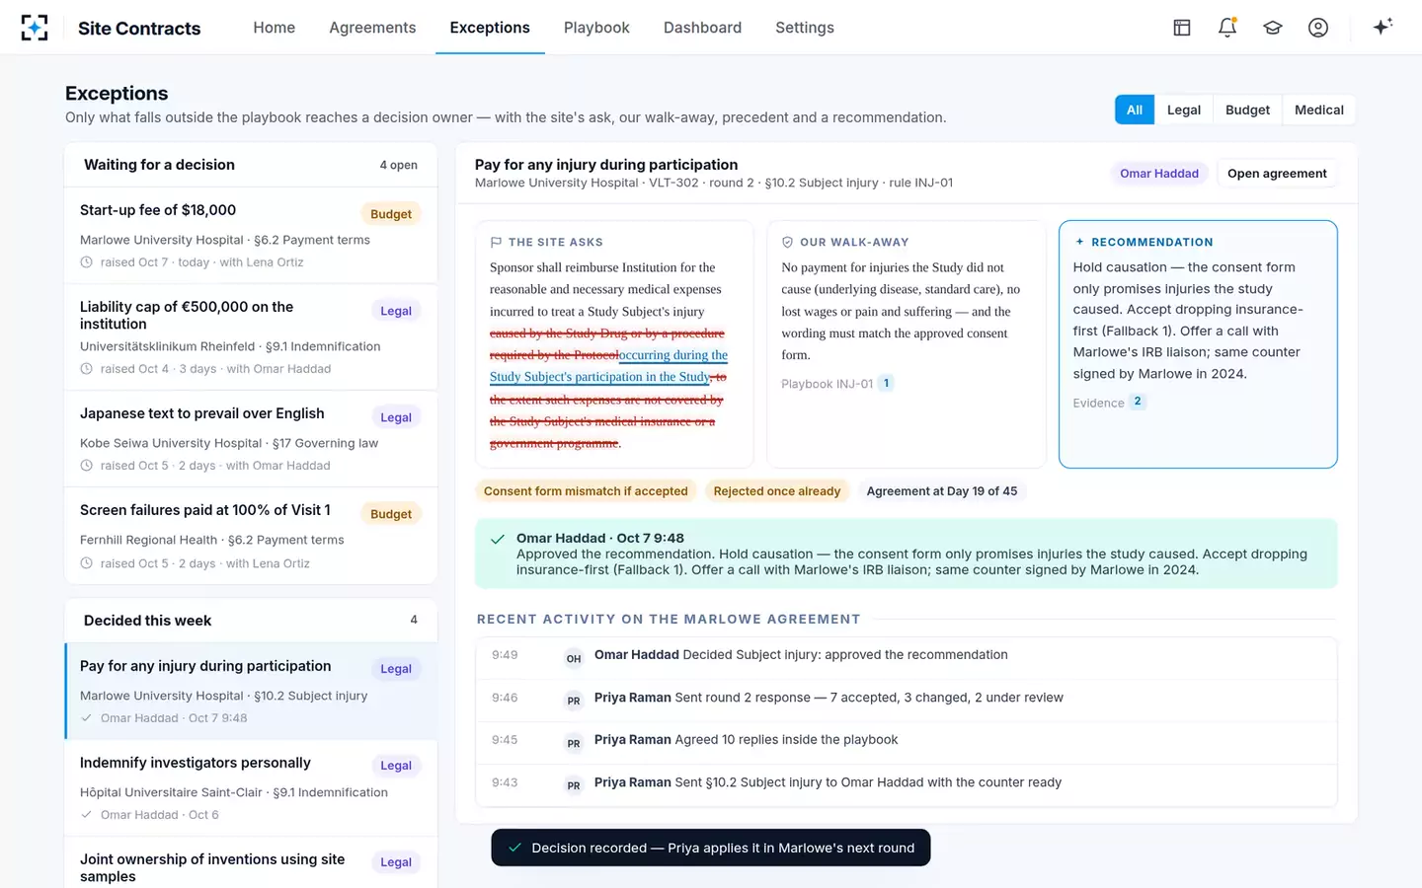The width and height of the screenshot is (1422, 888).
Task: Click Legal tag on Indemnify investigators item
Action: click(396, 766)
